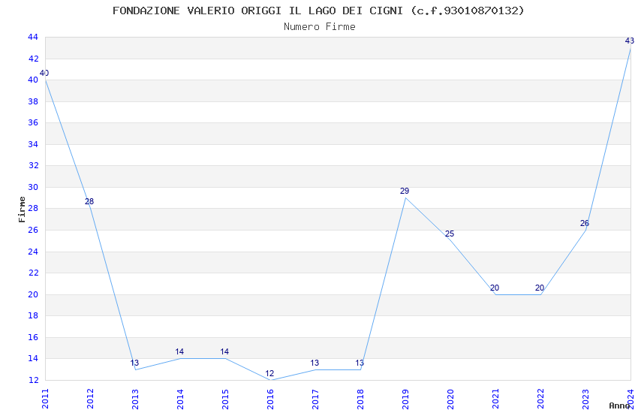The image size is (638, 413).
Task: Click x-axis year 2014
Action: [180, 399]
